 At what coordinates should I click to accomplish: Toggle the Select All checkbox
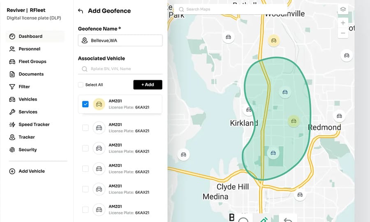(x=81, y=85)
